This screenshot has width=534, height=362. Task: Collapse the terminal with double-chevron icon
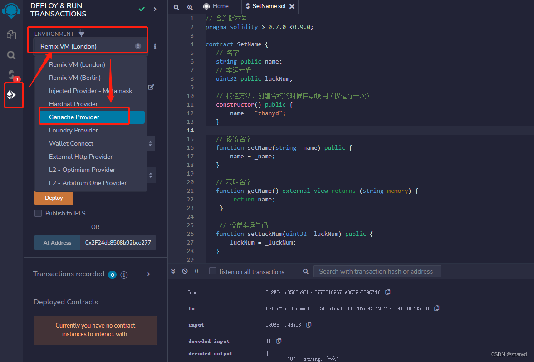tap(173, 271)
